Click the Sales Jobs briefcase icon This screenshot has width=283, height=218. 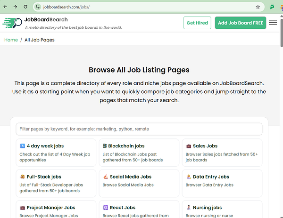pyautogui.click(x=189, y=146)
